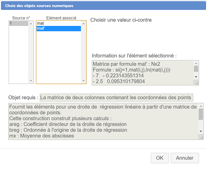Click scrollbar thumb in description area
Viewport: 207px width, 169px height.
[201, 114]
